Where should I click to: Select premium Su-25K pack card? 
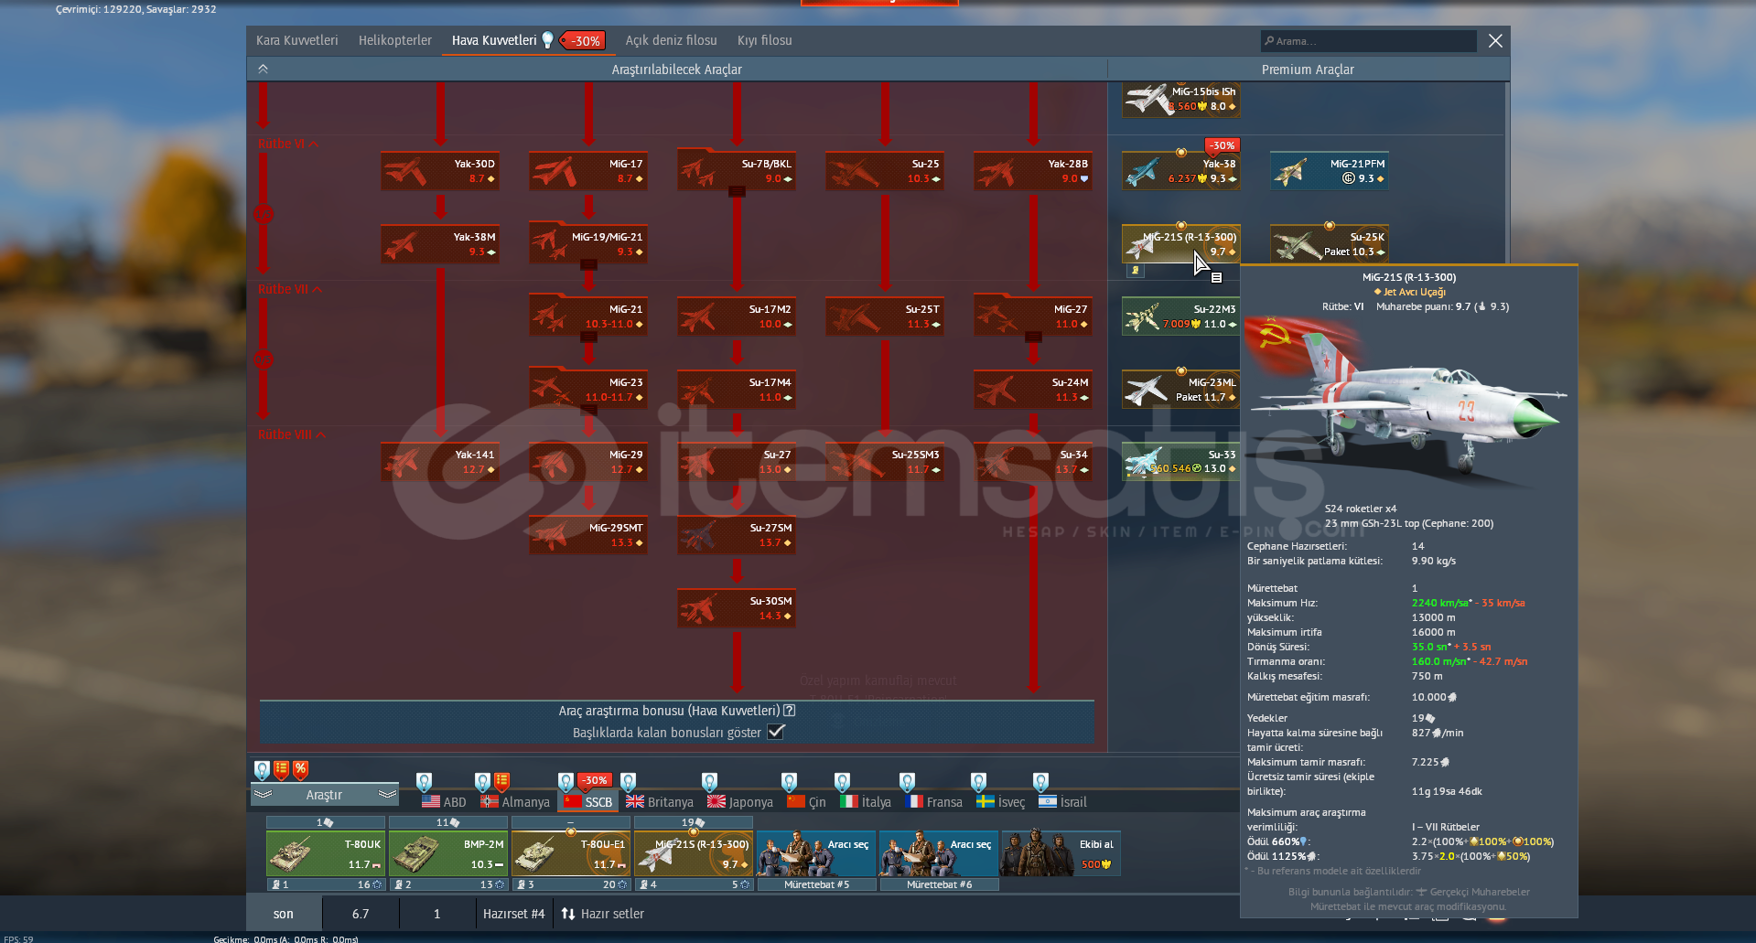coord(1330,244)
